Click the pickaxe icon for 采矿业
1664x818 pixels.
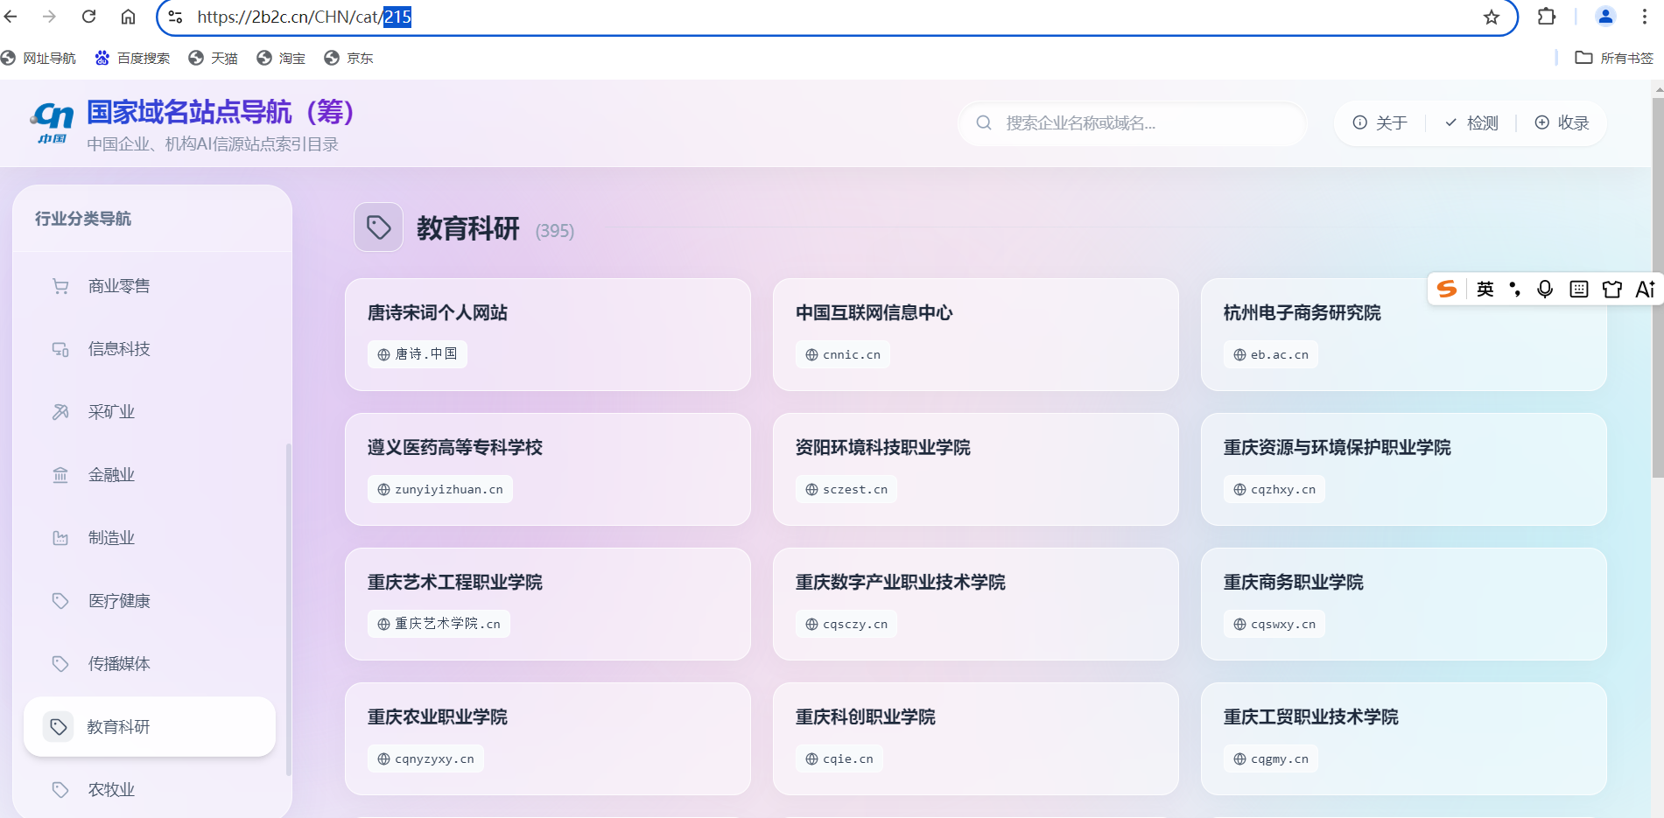click(60, 412)
